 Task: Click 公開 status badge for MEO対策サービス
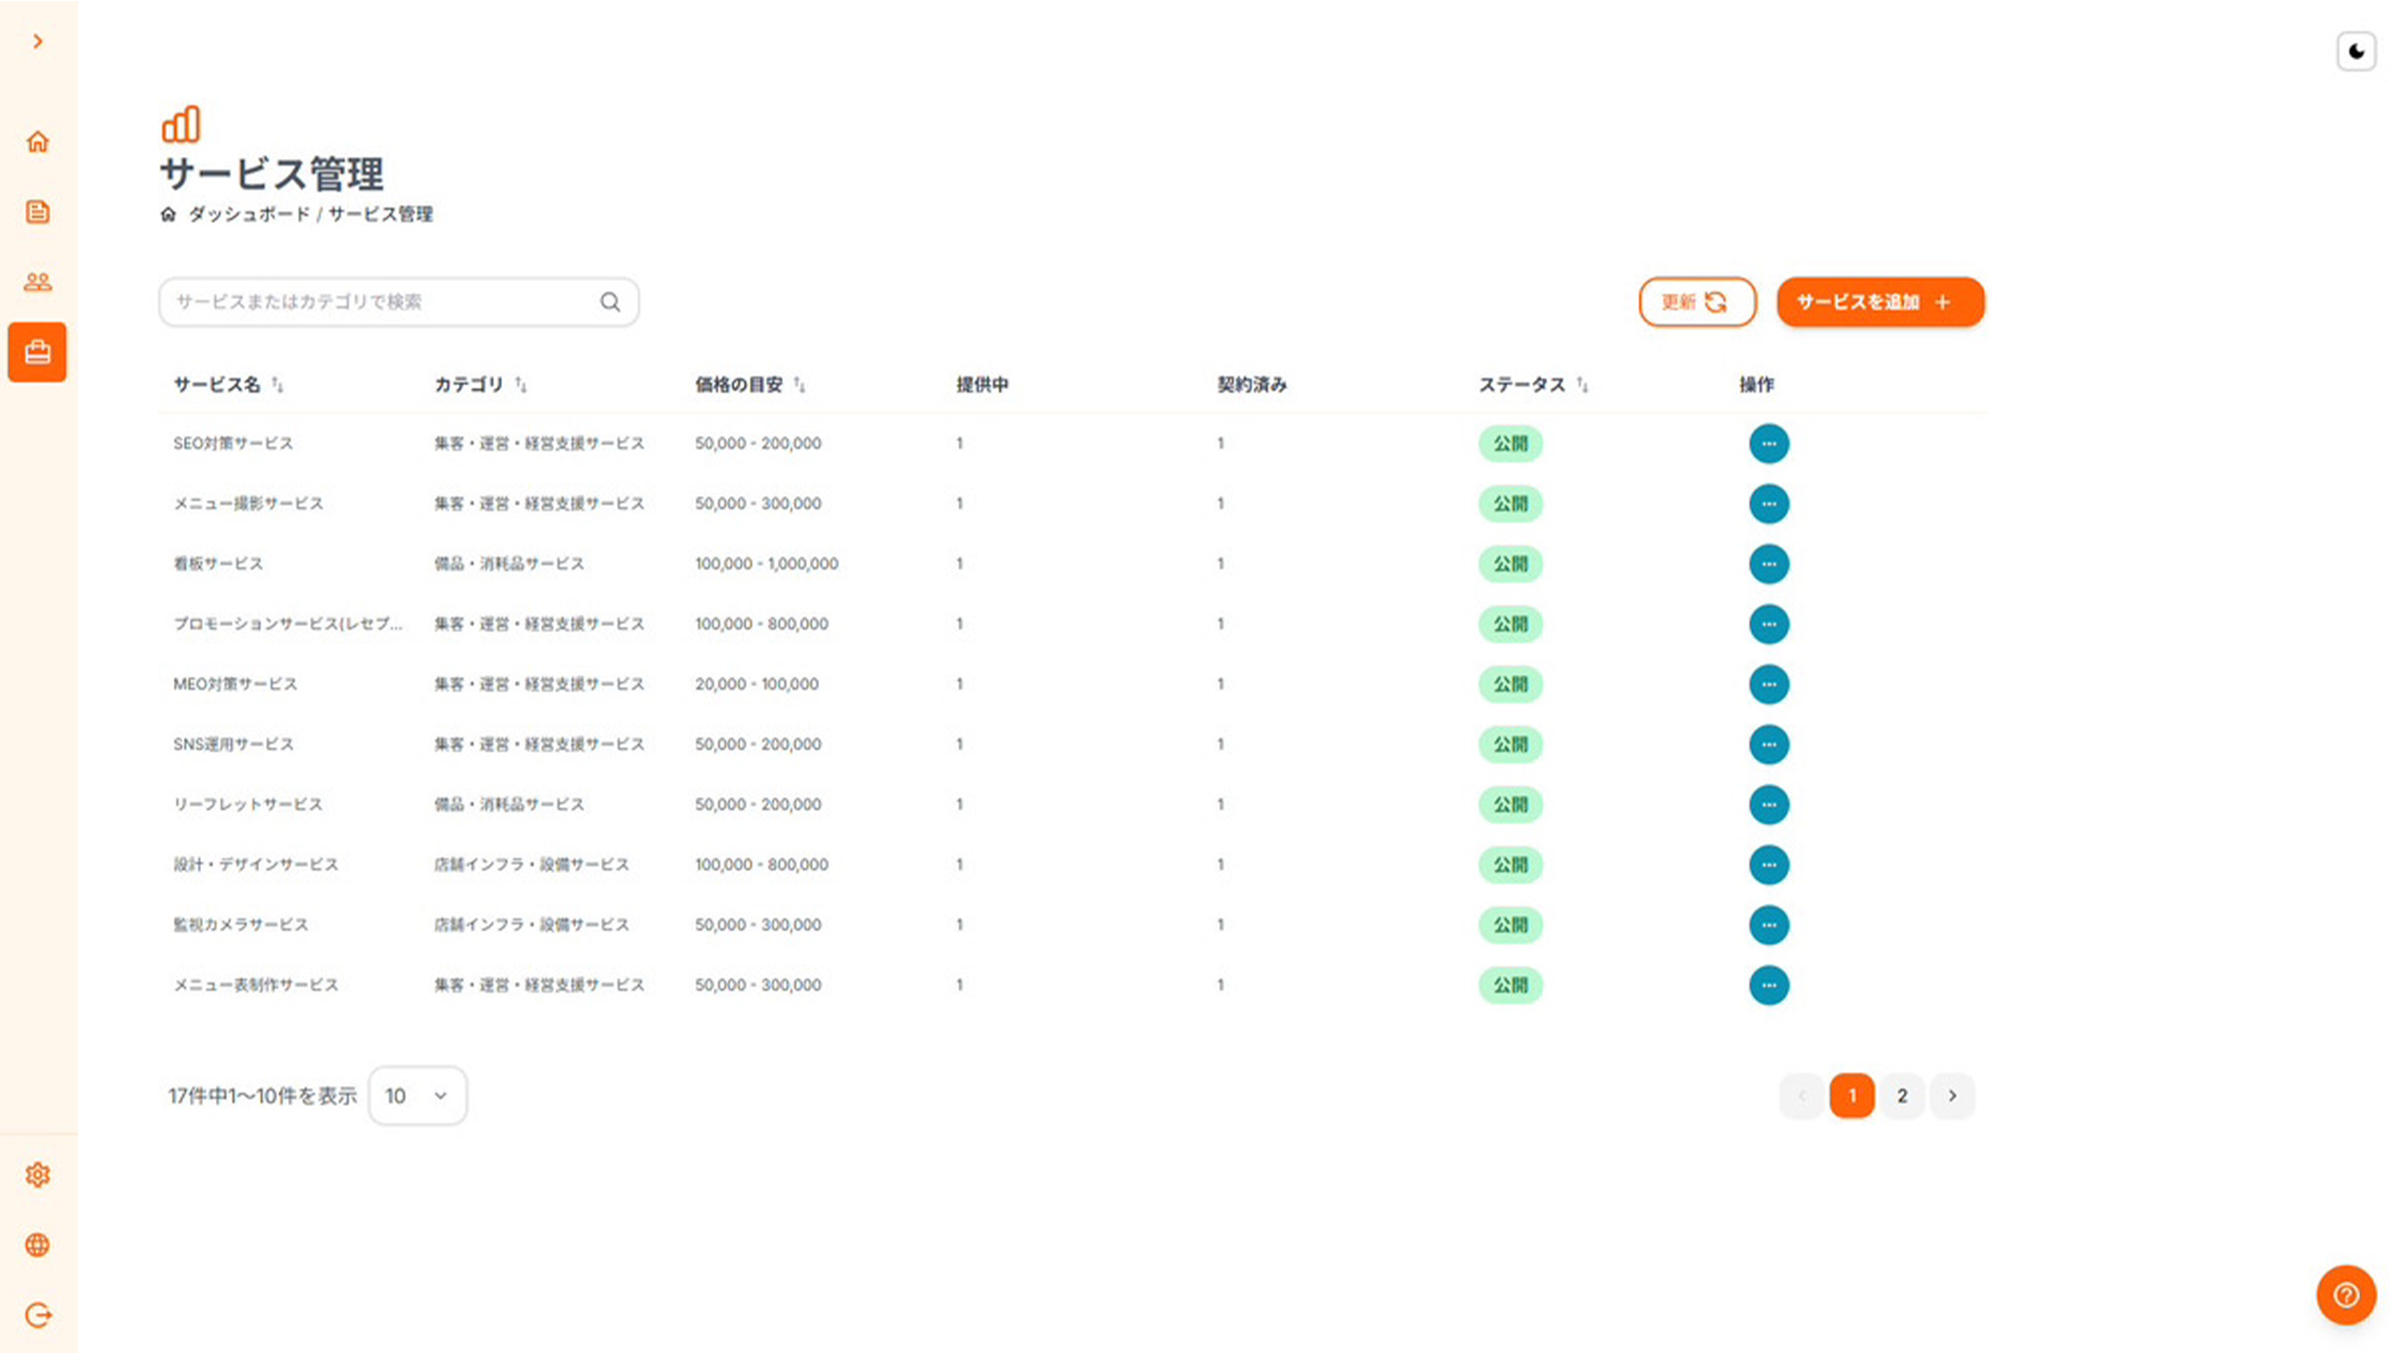(1511, 684)
